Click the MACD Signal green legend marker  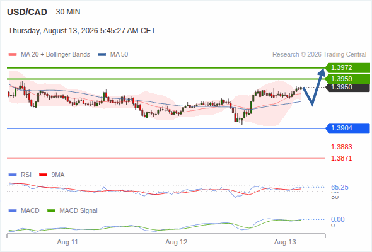point(51,211)
